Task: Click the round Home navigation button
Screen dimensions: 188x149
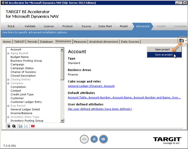Action: click(x=94, y=139)
